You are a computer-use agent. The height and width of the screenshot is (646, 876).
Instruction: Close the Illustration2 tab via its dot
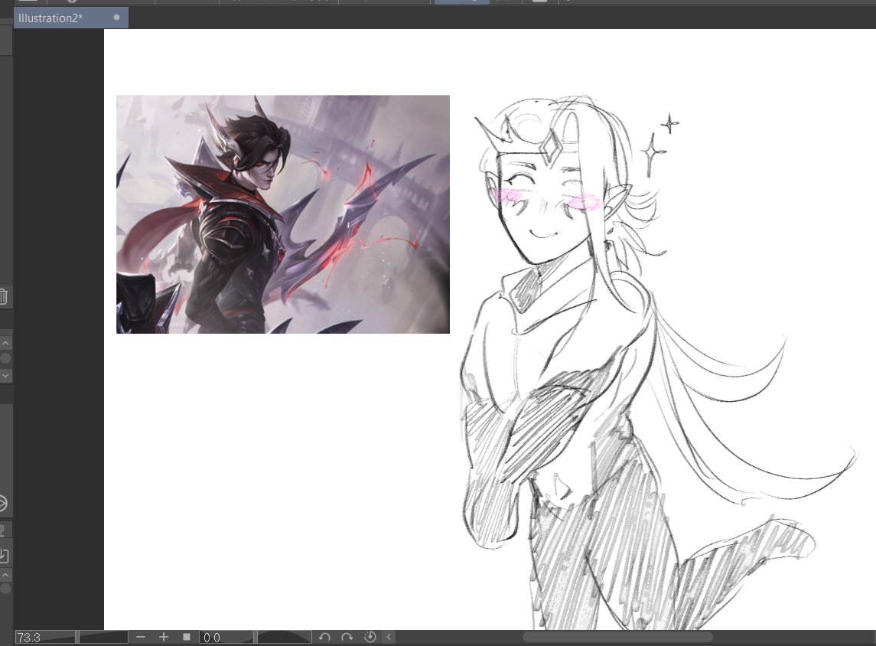(116, 18)
